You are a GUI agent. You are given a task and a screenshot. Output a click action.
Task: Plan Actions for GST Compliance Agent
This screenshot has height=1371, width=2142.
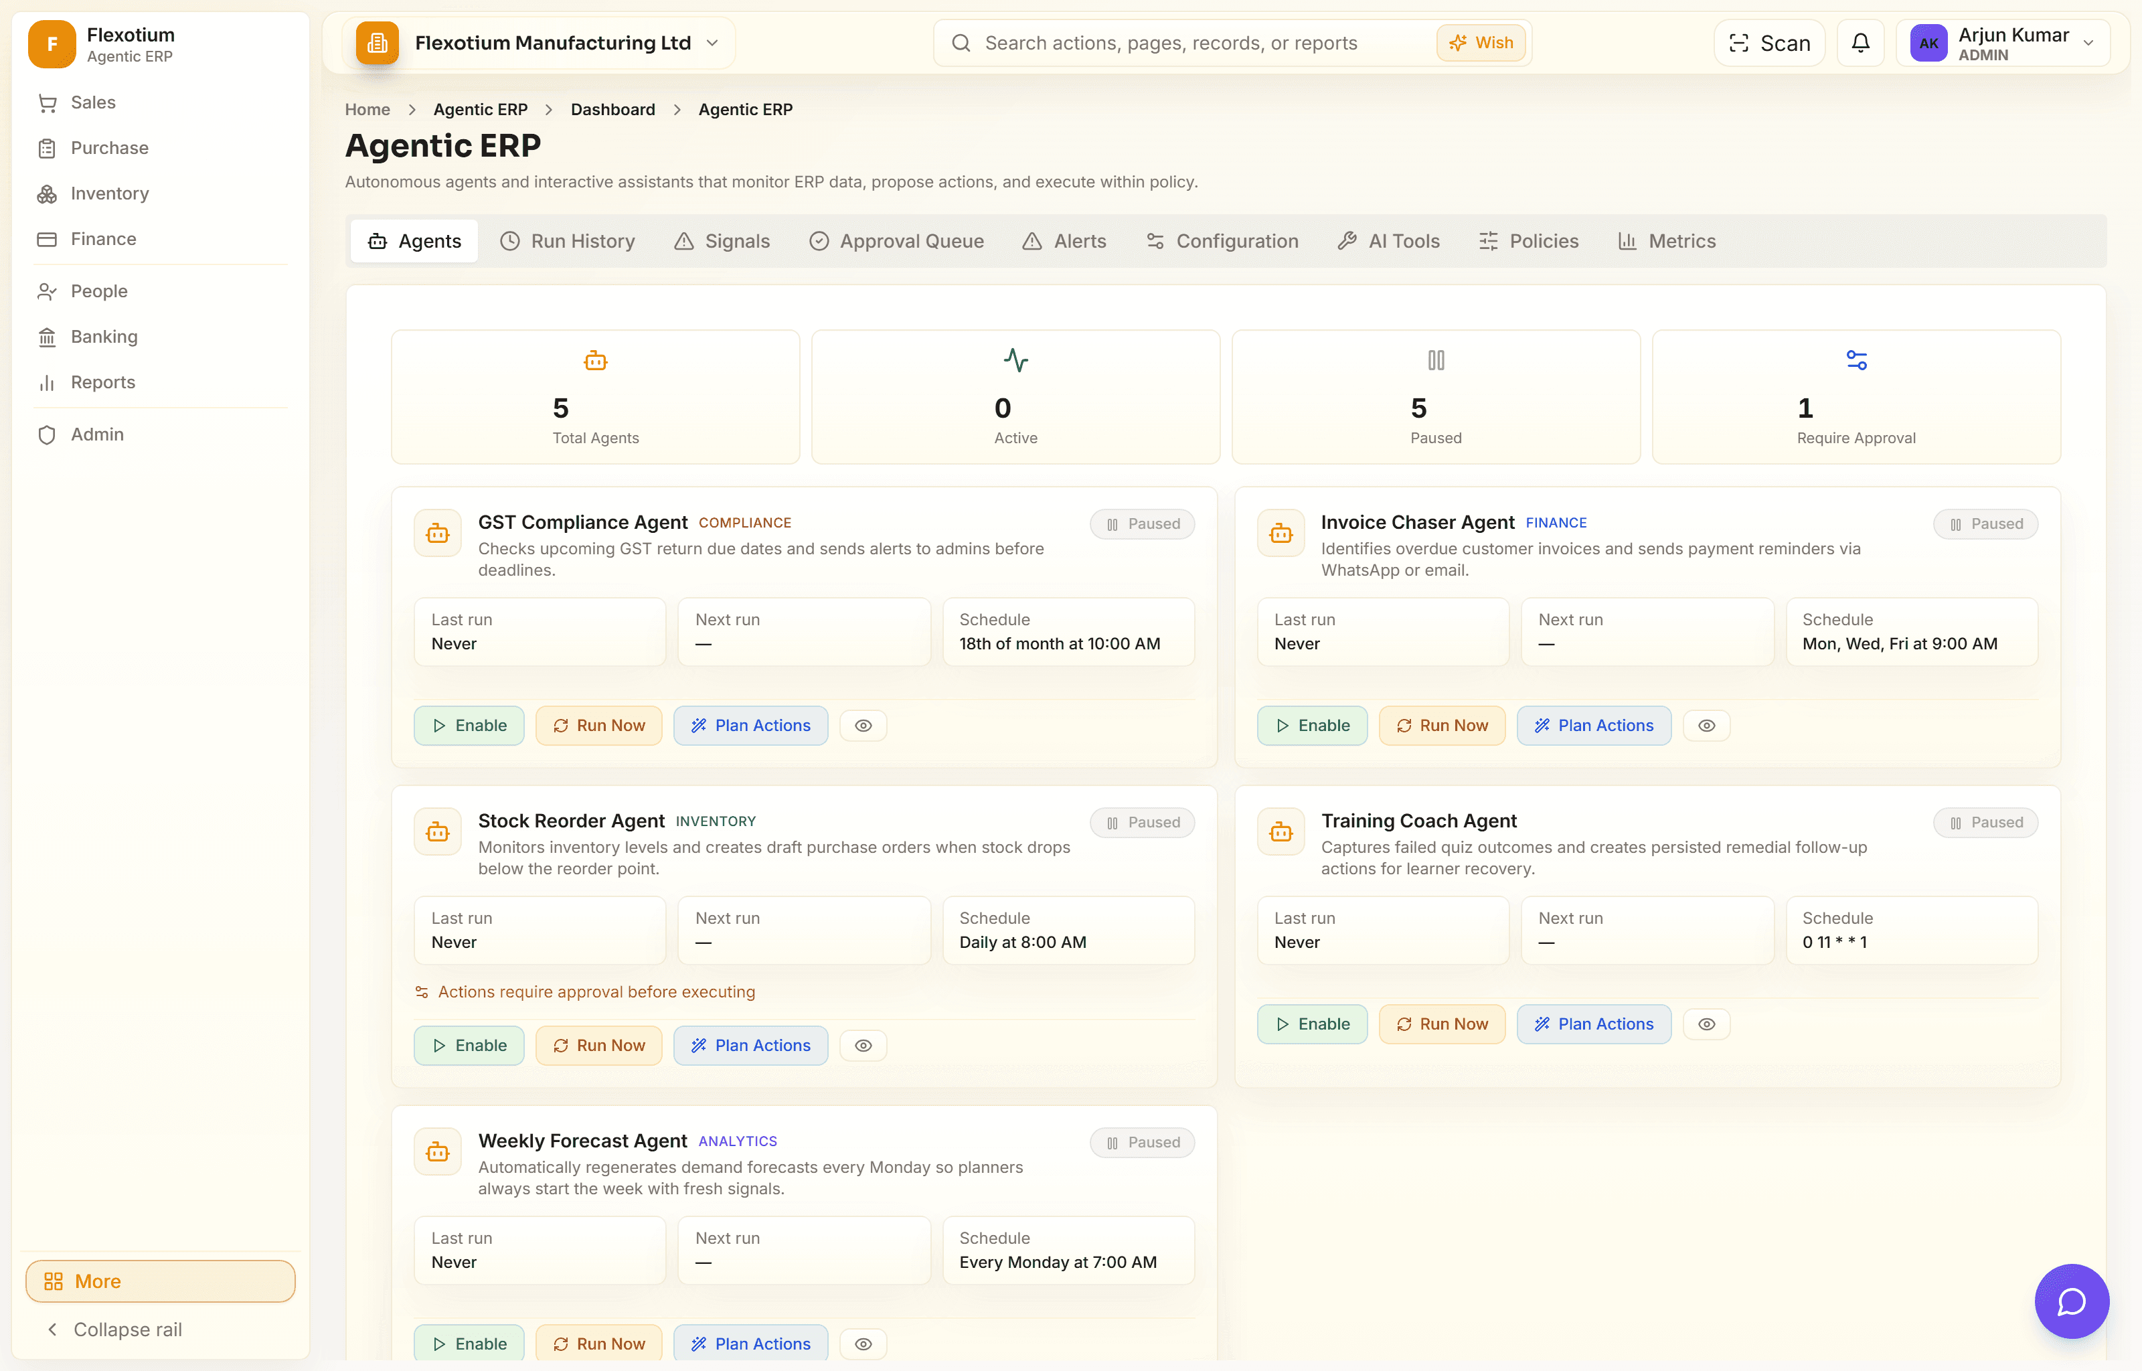coord(750,726)
